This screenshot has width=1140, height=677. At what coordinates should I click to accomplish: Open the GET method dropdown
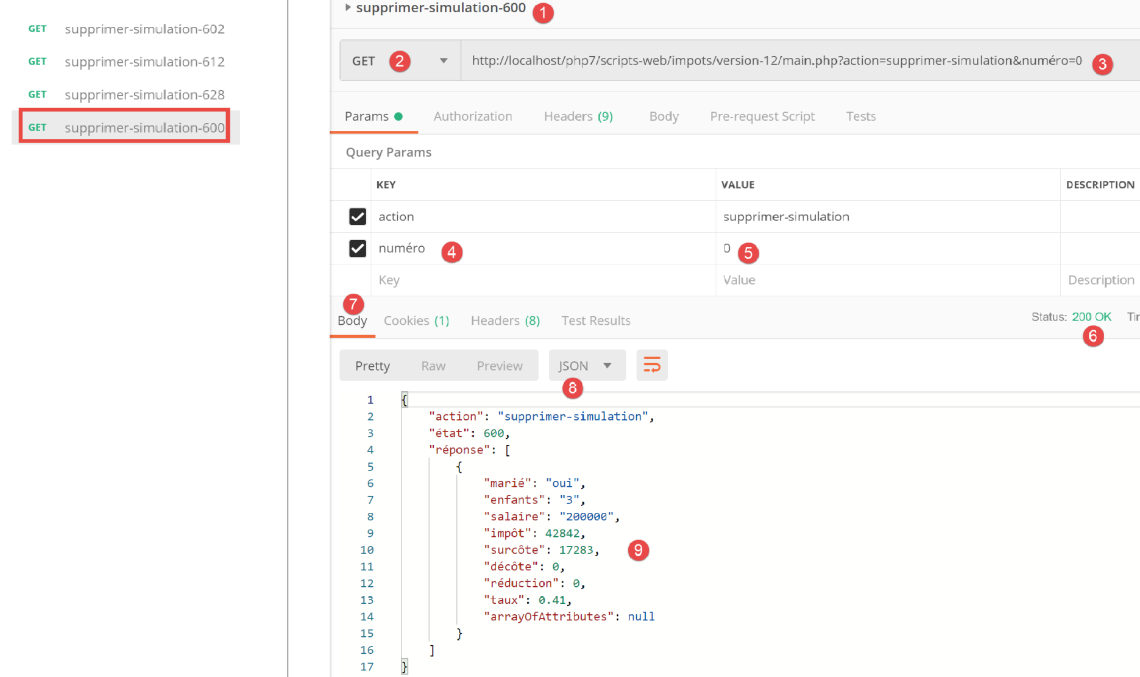tap(443, 61)
